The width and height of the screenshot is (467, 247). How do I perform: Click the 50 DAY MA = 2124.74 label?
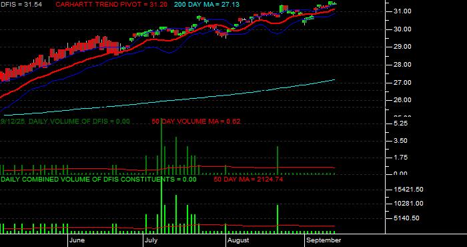click(x=248, y=180)
